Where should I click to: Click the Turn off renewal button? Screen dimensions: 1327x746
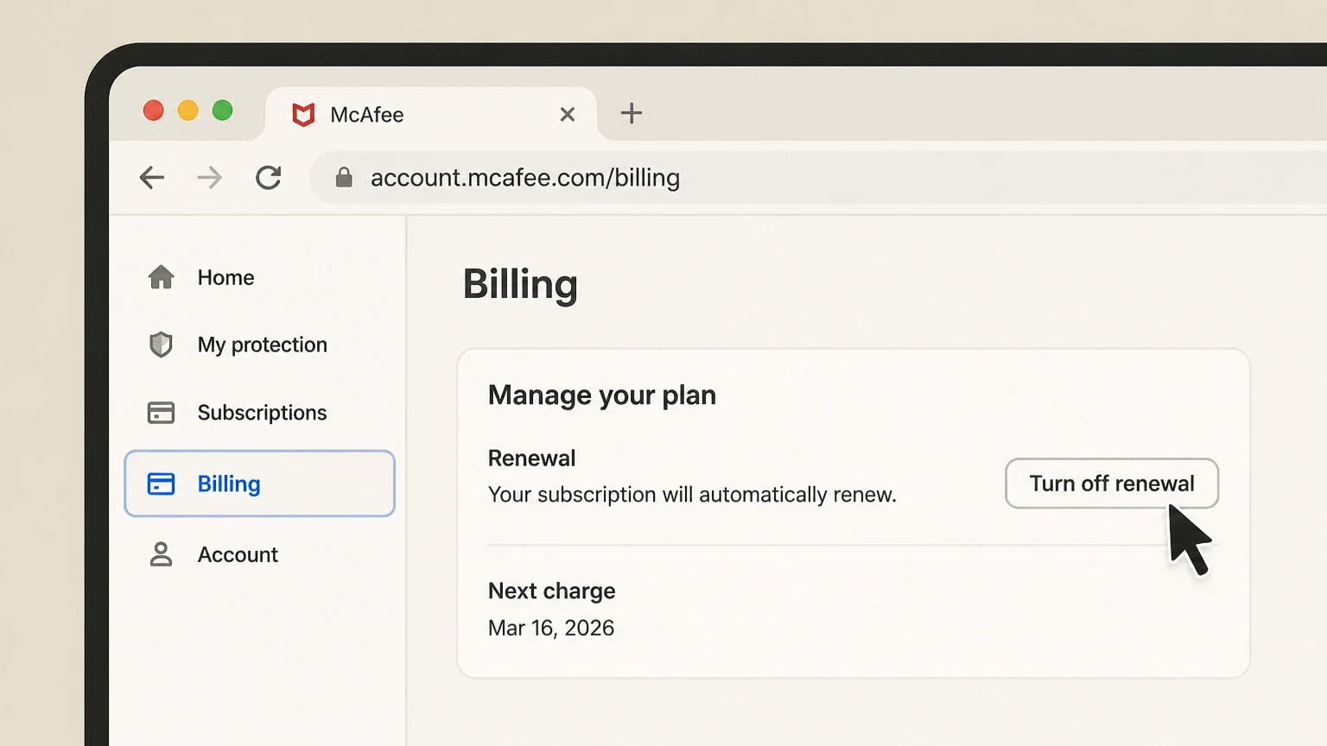point(1112,484)
